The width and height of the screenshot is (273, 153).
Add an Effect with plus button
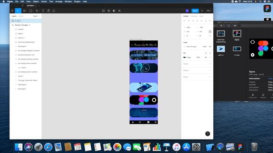point(210,71)
